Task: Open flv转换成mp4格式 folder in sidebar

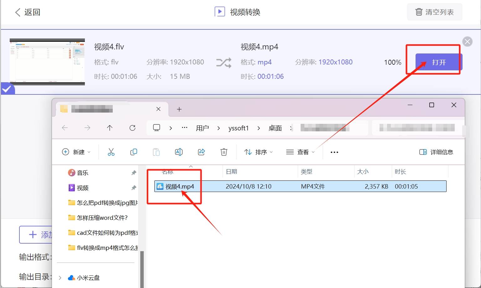Action: (x=103, y=248)
